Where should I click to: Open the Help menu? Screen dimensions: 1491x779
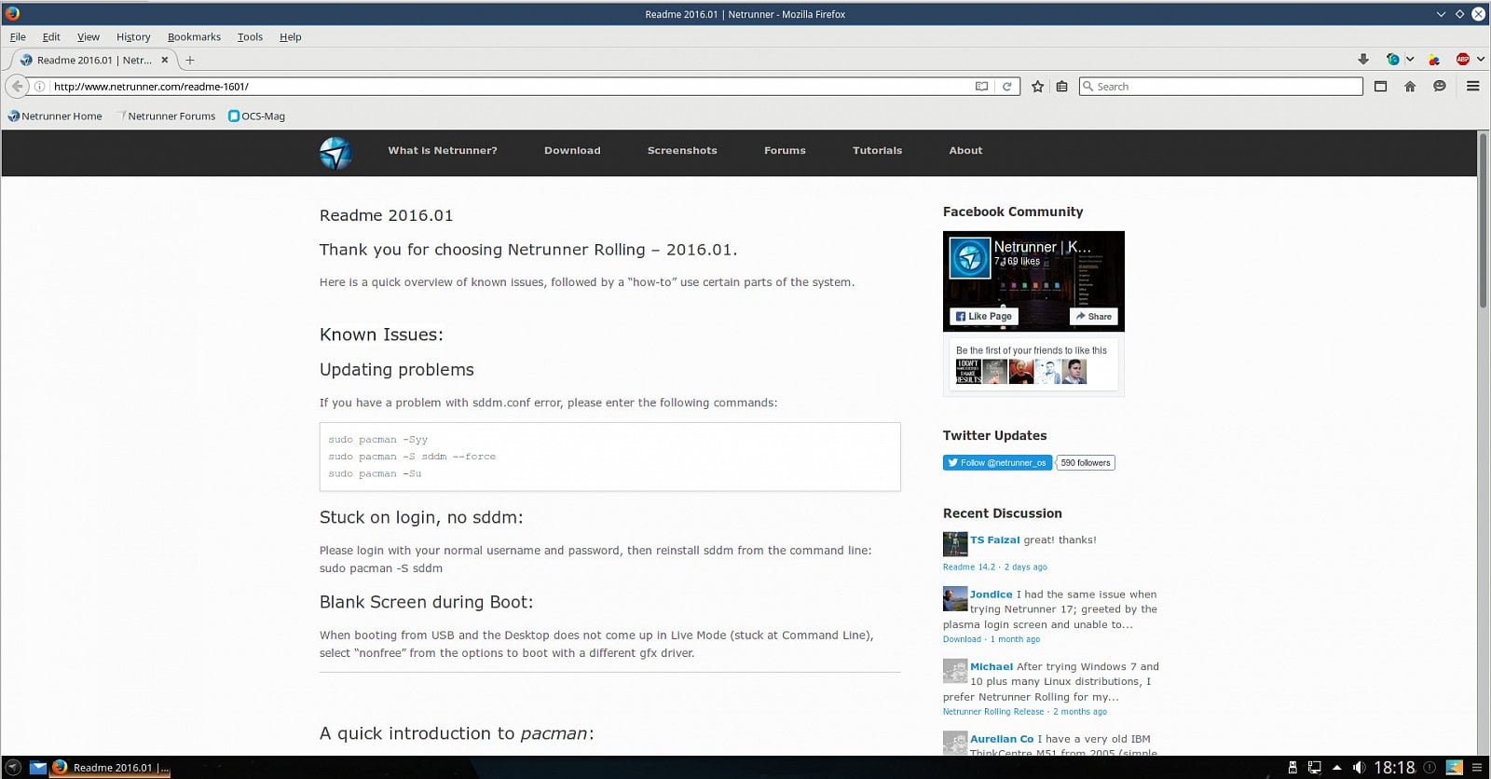pyautogui.click(x=291, y=37)
